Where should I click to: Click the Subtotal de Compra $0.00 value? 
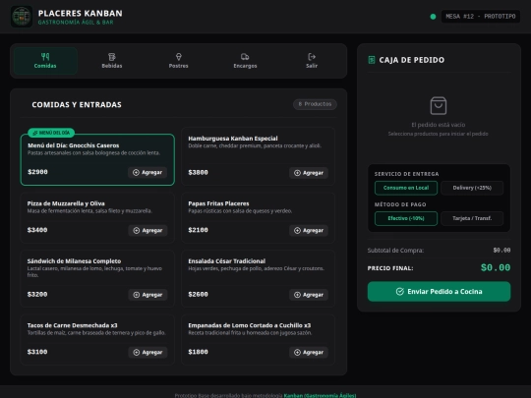tap(501, 251)
